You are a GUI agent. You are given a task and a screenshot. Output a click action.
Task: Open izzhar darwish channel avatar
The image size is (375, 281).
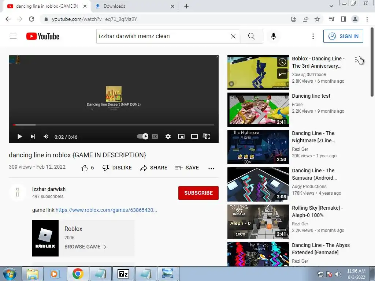click(18, 192)
